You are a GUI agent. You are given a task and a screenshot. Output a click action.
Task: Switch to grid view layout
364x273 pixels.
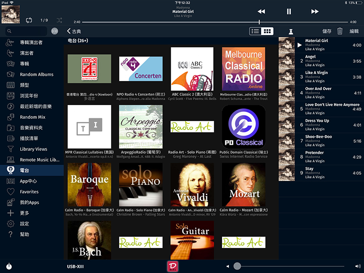tap(268, 31)
